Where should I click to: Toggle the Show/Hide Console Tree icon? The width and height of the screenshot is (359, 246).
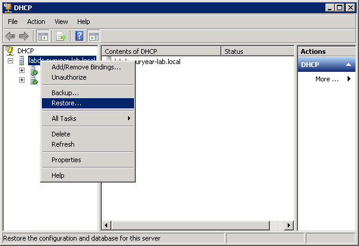coord(43,36)
